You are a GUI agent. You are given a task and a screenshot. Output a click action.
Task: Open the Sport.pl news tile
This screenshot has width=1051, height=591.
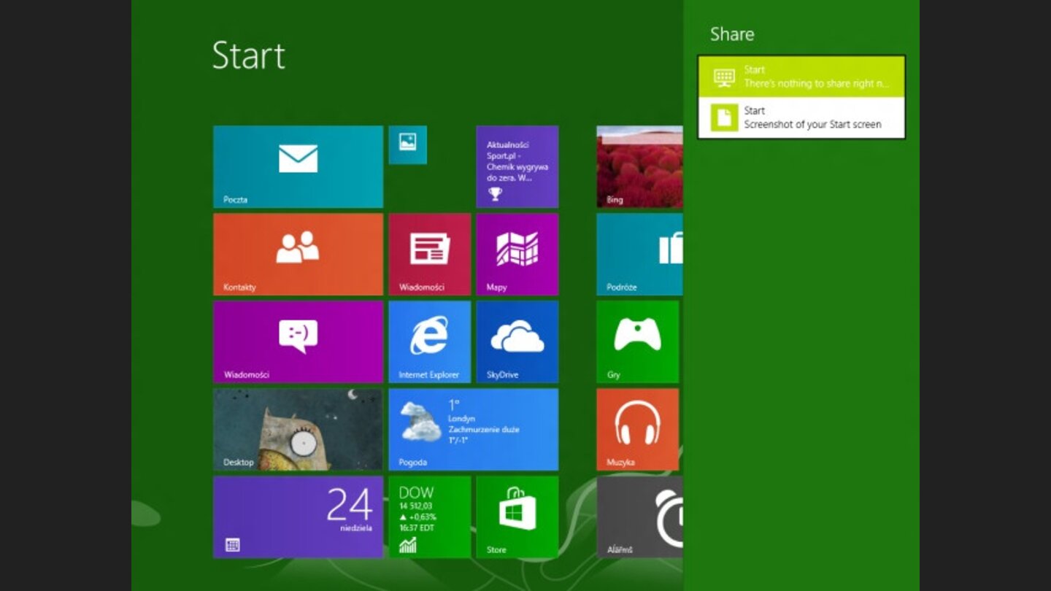(x=517, y=166)
